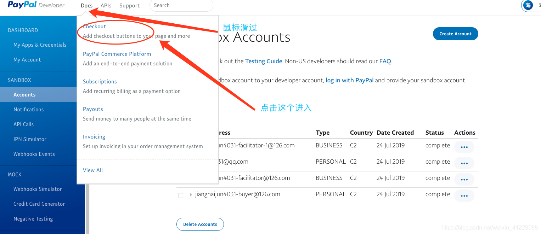Click the sidebar vertical scrollbar
Viewport: 541px width, 234px height.
tap(87, 209)
